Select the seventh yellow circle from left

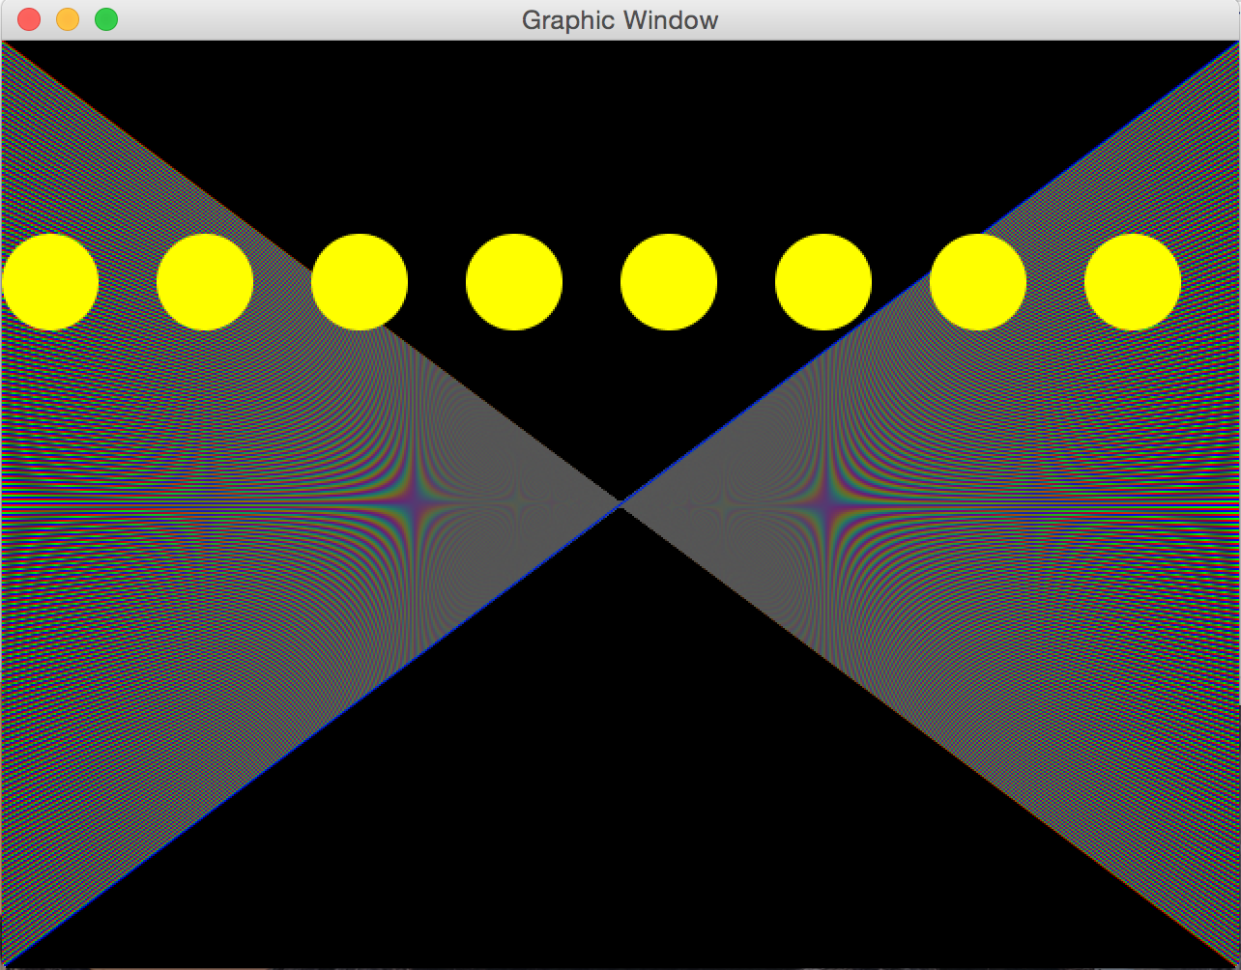point(978,282)
